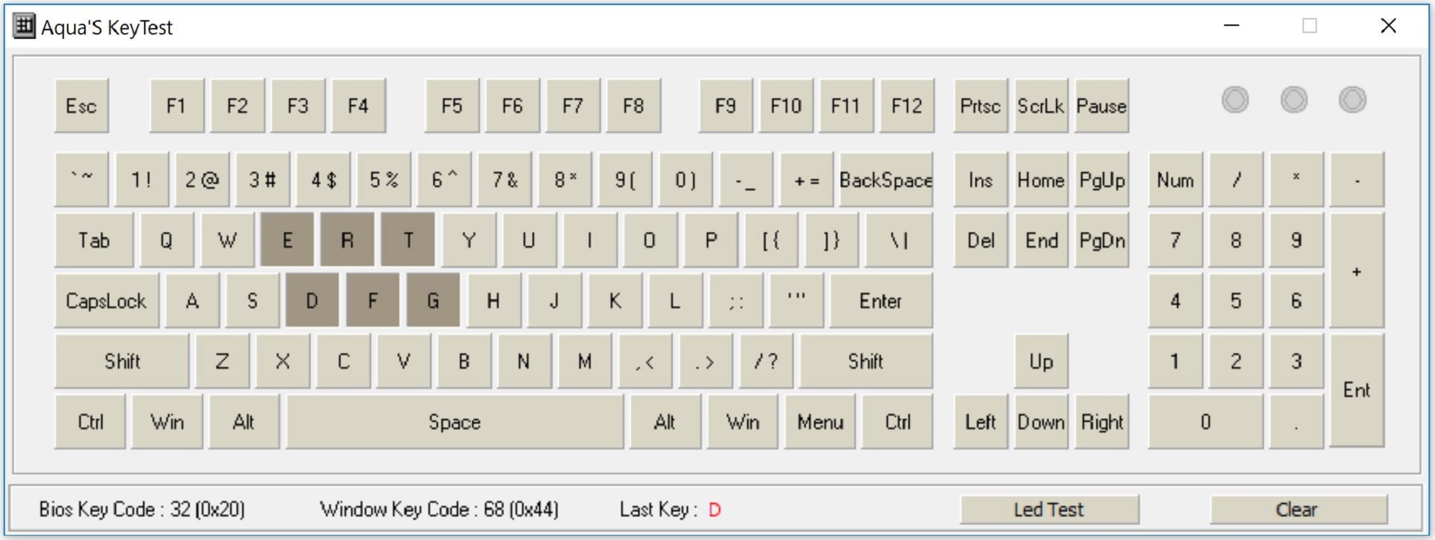Viewport: 1435px width, 540px height.
Task: Click the Home key
Action: [x=1041, y=179]
